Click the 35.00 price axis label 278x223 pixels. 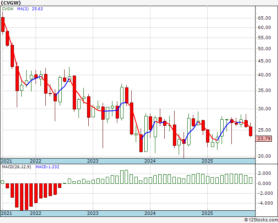coord(265,91)
